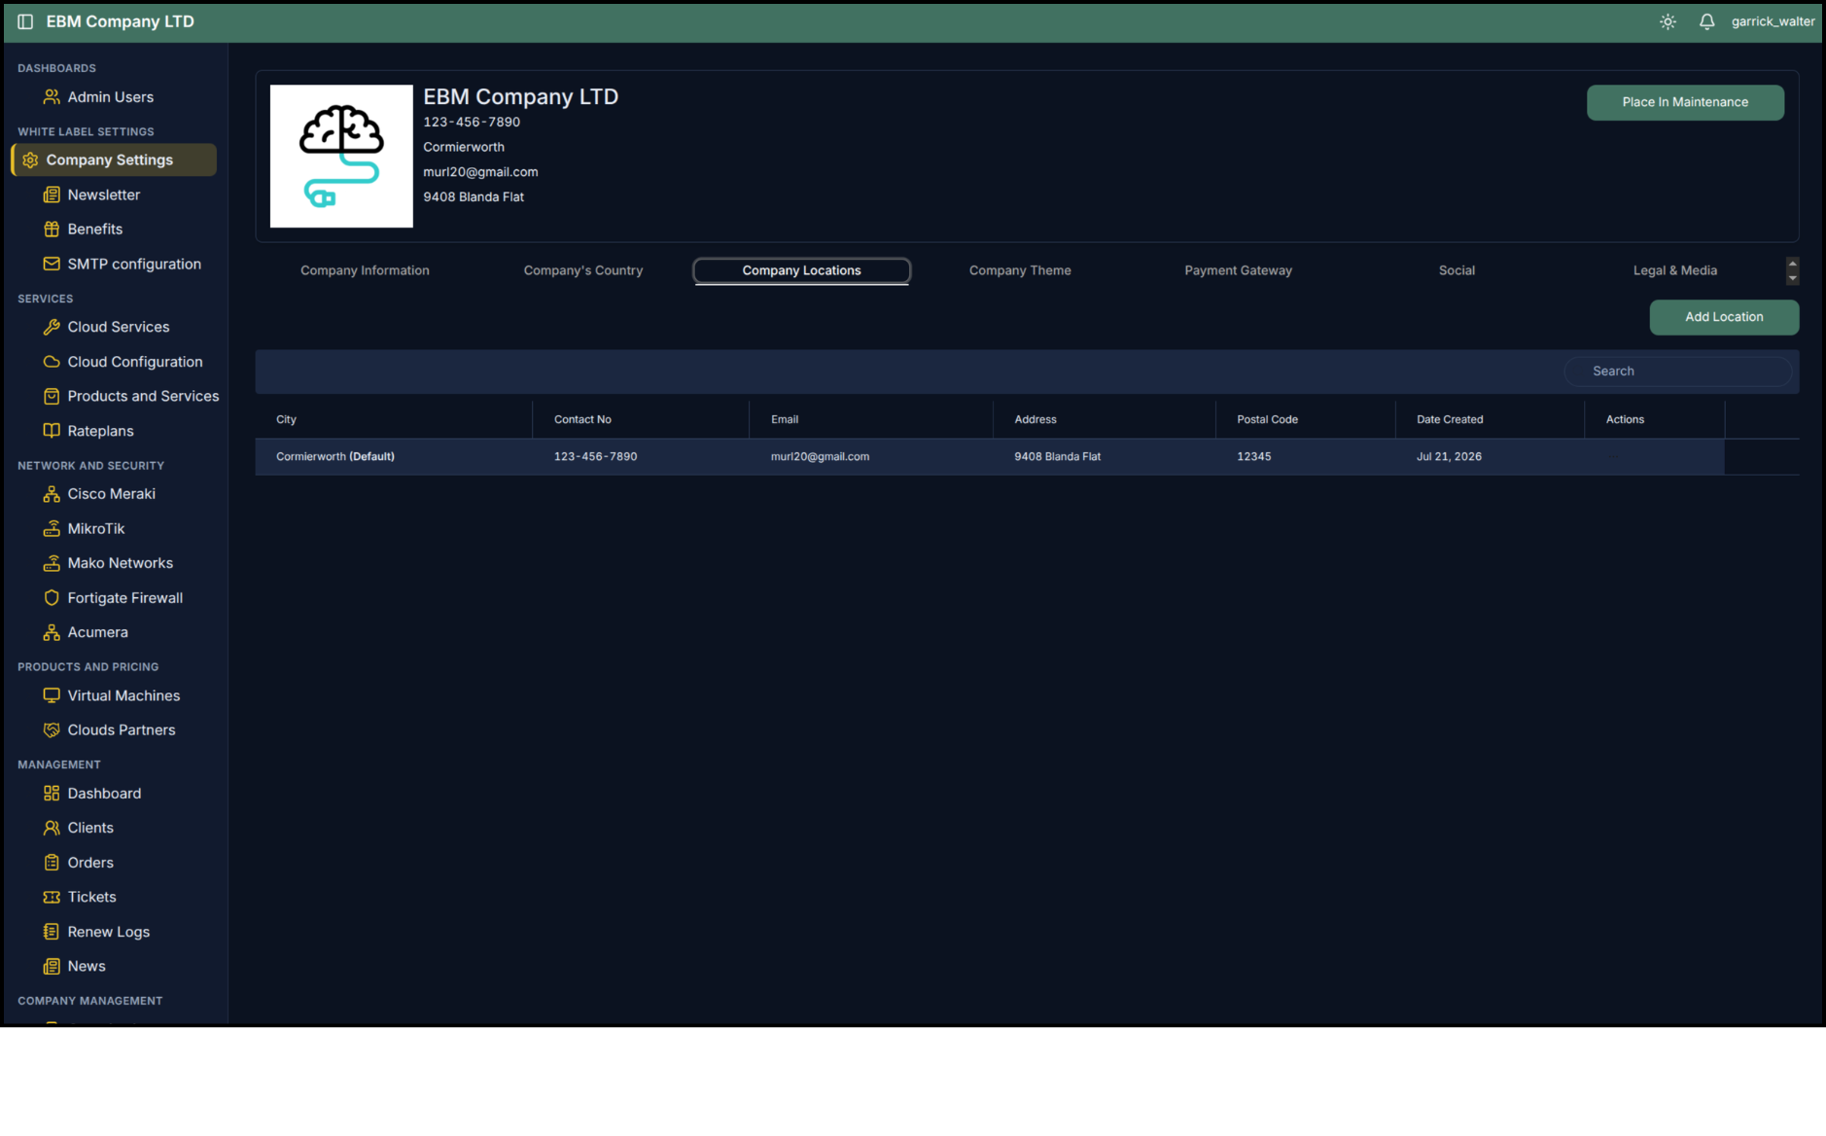The height and width of the screenshot is (1136, 1826).
Task: Click 123-456-7890 in the table row
Action: (595, 456)
